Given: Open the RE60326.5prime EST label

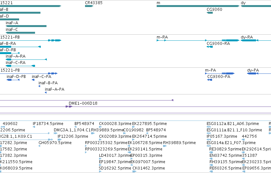Looking at the screenshot, I should [x=225, y=168].
